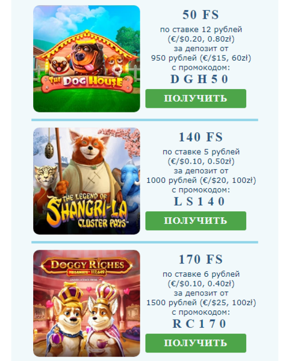This screenshot has width=289, height=361.
Task: Click the blue elephant in Shangri-La image
Action: (130, 182)
